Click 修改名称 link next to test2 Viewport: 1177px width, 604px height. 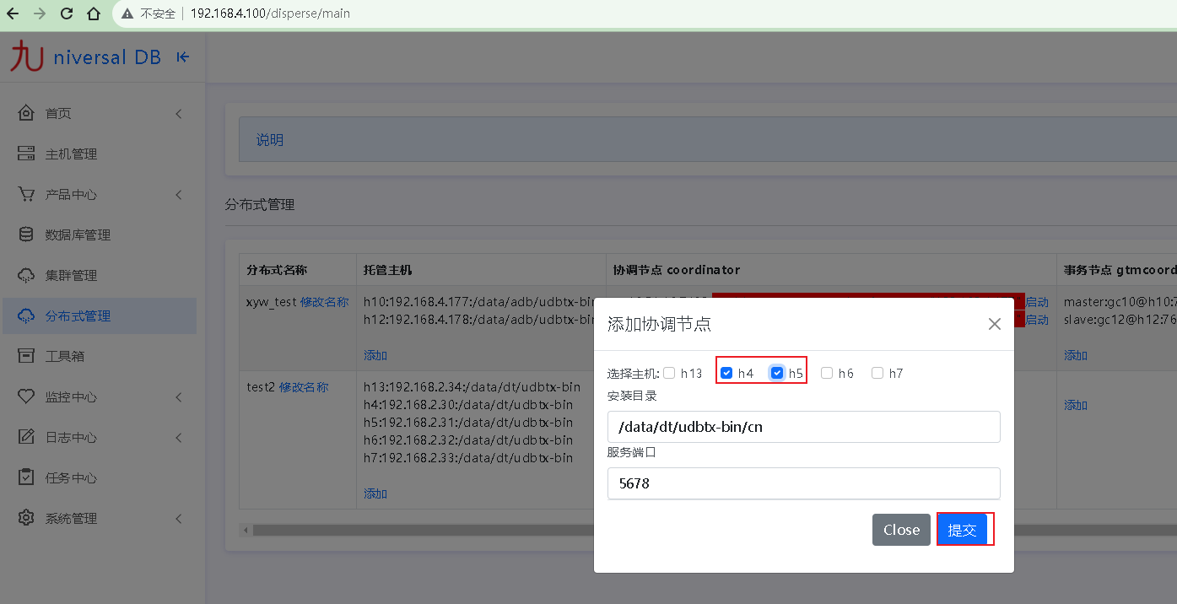304,387
